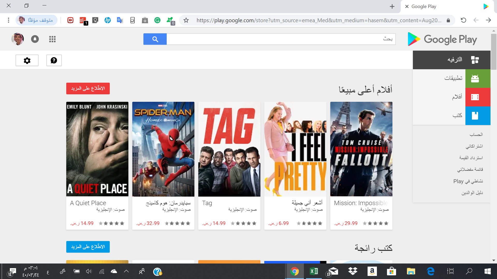Click the search input field بحث

(x=281, y=39)
